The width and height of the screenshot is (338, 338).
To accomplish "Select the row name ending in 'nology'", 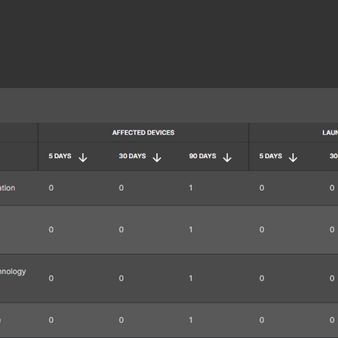I will click(13, 271).
